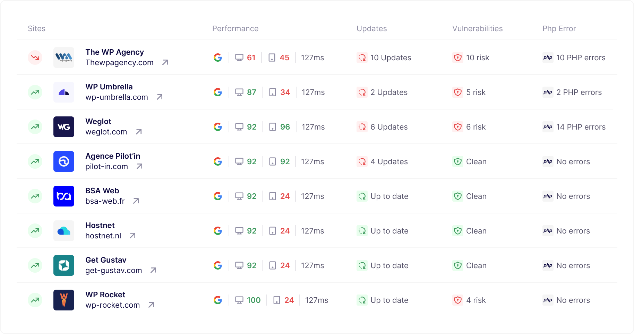Select the Performance column header
Image resolution: width=634 pixels, height=334 pixels.
coord(235,29)
